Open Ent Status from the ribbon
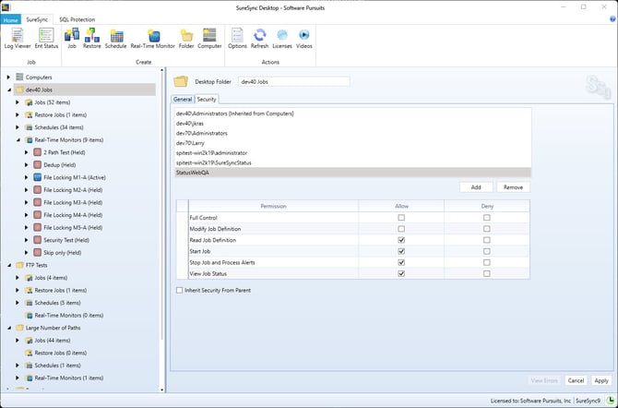 click(x=46, y=39)
